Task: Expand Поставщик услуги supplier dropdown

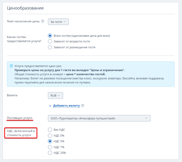Action: tap(99, 118)
